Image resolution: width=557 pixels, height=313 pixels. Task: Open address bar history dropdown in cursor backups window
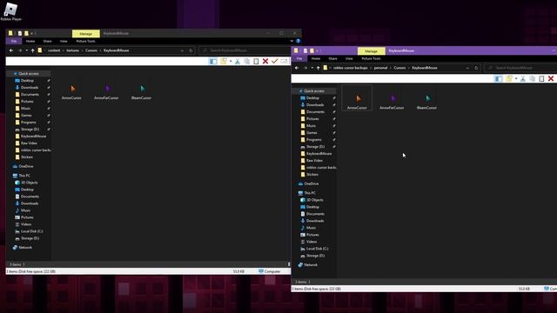468,68
